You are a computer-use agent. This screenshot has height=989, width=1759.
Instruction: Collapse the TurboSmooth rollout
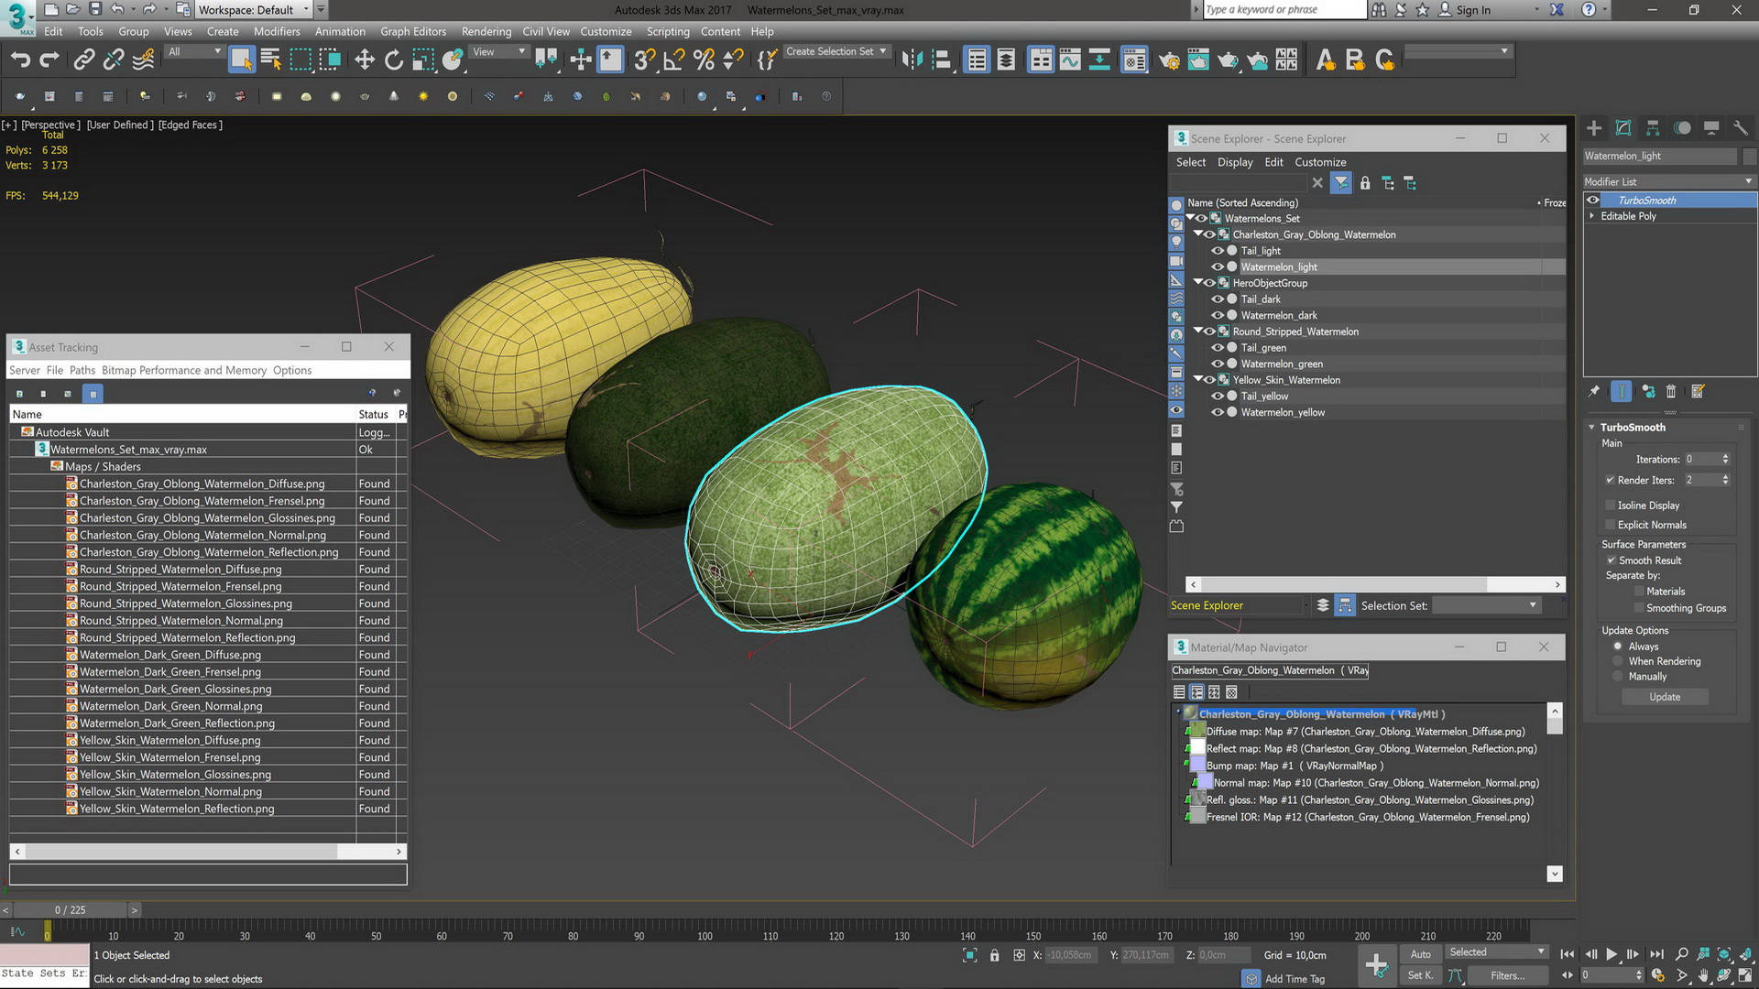click(1592, 428)
